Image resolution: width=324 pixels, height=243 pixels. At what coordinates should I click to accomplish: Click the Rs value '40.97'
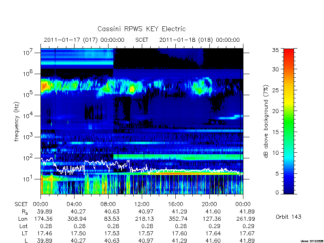point(146,211)
